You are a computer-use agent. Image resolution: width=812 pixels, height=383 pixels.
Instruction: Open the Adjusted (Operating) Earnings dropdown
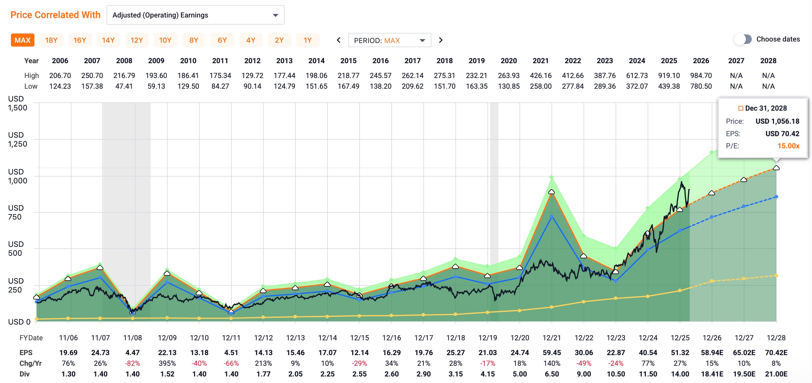coord(195,15)
